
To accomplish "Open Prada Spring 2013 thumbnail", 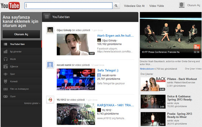I will click(x=153, y=119).
